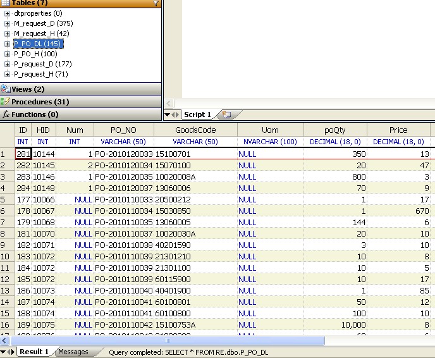
Task: Click the PO_NO column header
Action: [x=123, y=130]
